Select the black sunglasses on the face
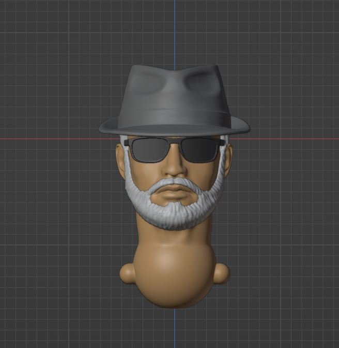This screenshot has height=348, width=339. tap(175, 150)
